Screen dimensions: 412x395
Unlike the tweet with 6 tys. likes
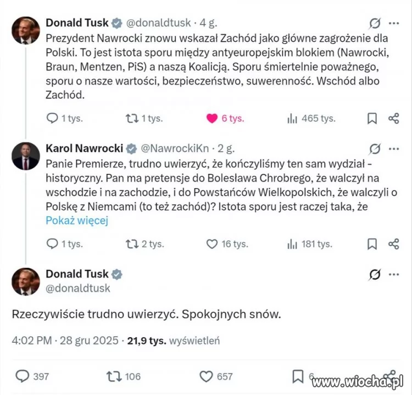(211, 118)
